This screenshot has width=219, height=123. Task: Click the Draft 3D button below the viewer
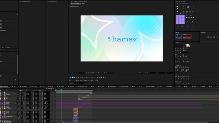pos(140,73)
